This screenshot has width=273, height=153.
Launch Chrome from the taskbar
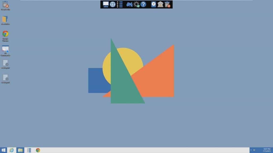[x=38, y=150]
